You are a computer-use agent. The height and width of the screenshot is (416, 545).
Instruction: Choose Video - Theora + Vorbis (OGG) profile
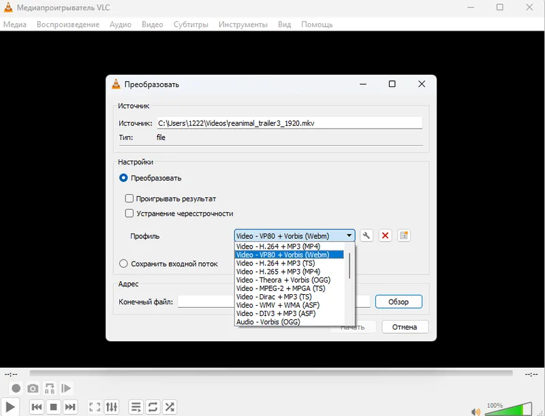[289, 280]
